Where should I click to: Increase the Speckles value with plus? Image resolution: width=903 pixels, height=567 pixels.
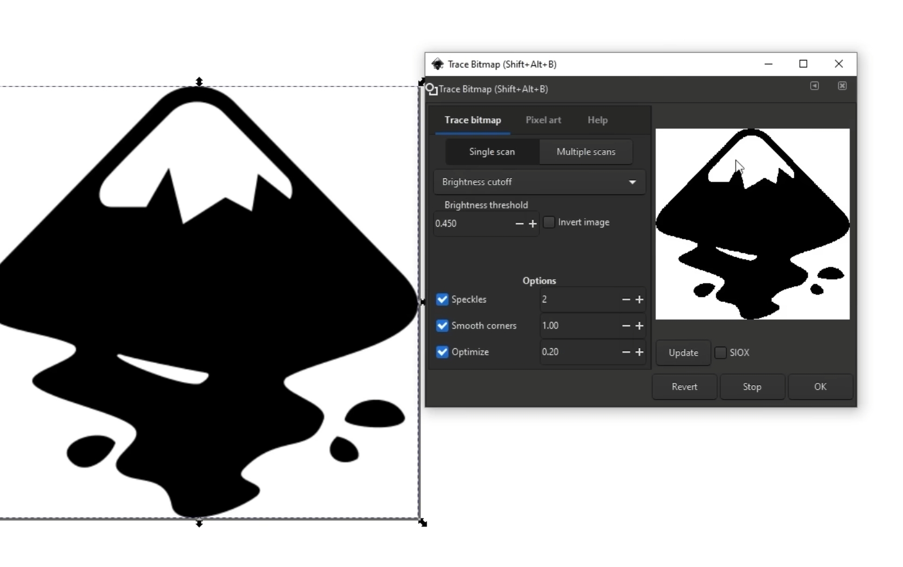pos(639,300)
